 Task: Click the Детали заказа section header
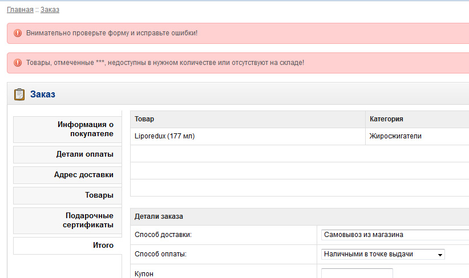point(159,216)
